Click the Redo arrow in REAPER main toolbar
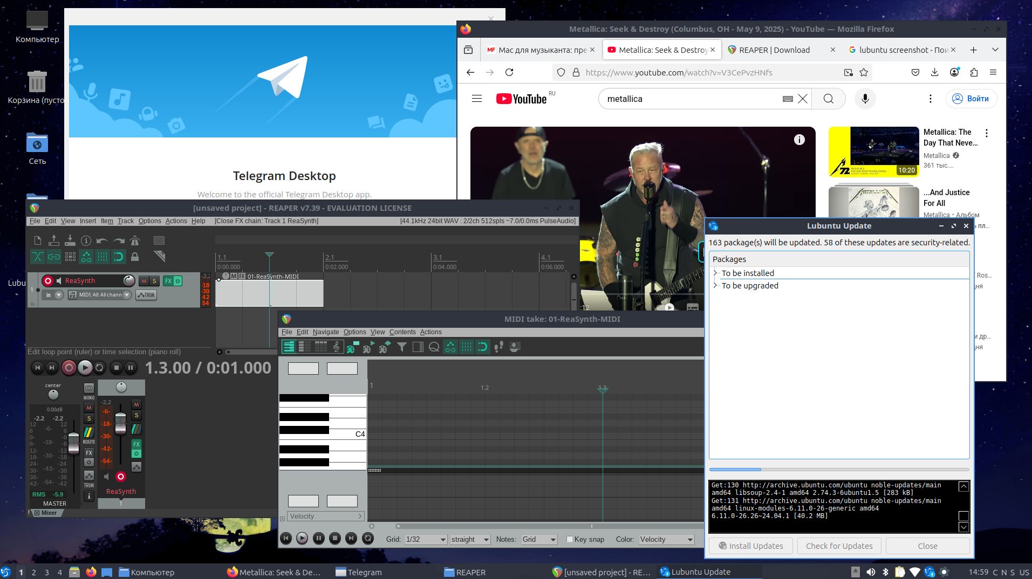The image size is (1032, 579). pos(119,240)
